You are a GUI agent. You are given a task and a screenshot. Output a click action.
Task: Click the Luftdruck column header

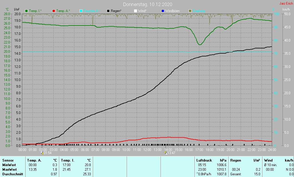click(203, 160)
